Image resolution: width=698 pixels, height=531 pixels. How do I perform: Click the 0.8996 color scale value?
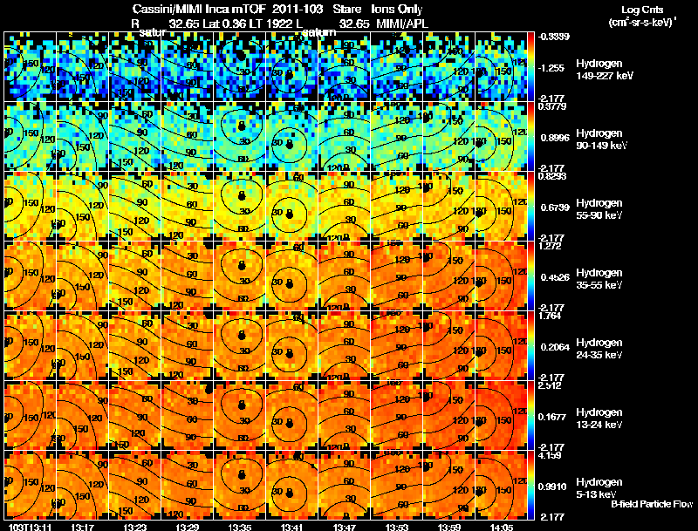555,138
